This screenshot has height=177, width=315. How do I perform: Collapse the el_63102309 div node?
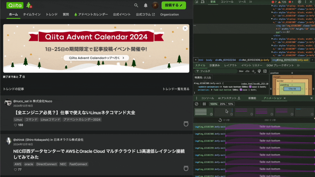[x=272, y=19]
